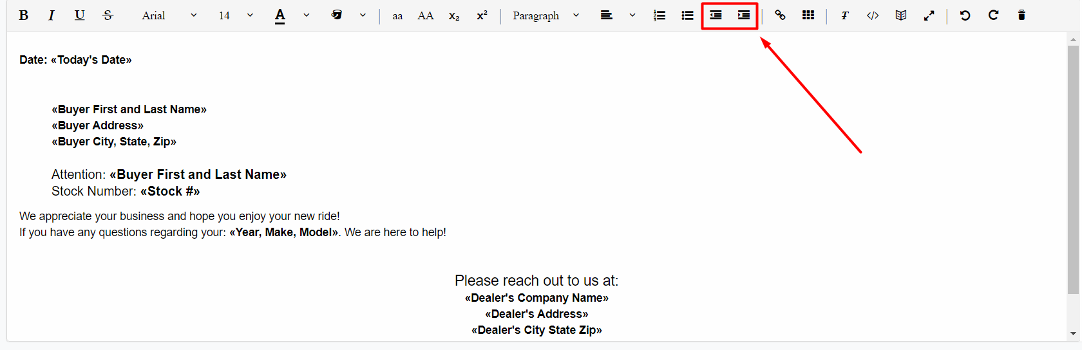This screenshot has height=350, width=1082.
Task: Apply the highlight background color
Action: point(336,15)
